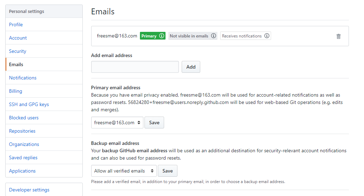364x196 pixels.
Task: Click the Emails page heading
Action: [103, 12]
